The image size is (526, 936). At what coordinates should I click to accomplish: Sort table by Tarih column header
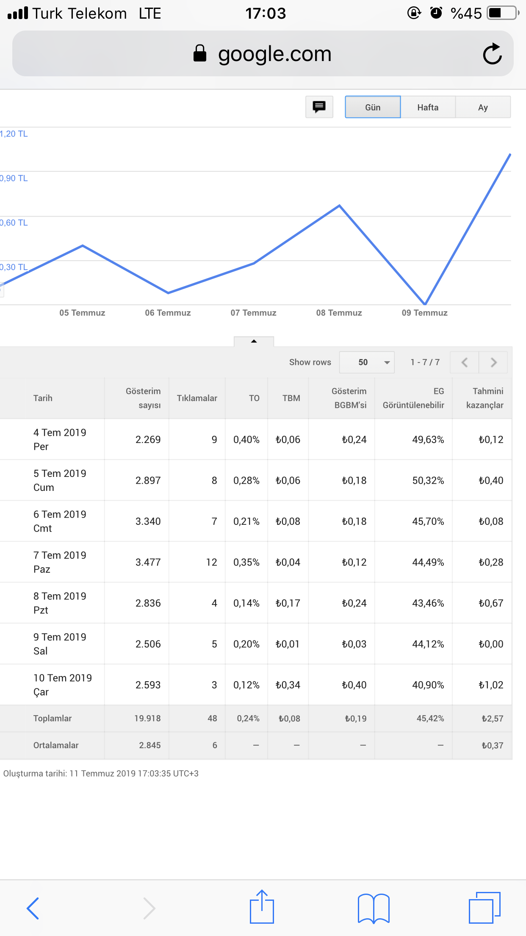pos(43,398)
